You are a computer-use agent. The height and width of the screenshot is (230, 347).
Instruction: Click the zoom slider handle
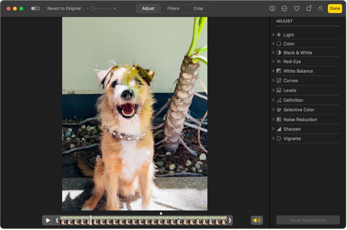(93, 9)
